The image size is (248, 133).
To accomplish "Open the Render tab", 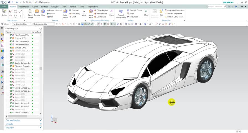I will click(x=73, y=7).
